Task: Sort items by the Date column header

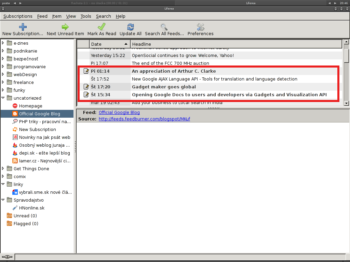Action: (x=110, y=44)
